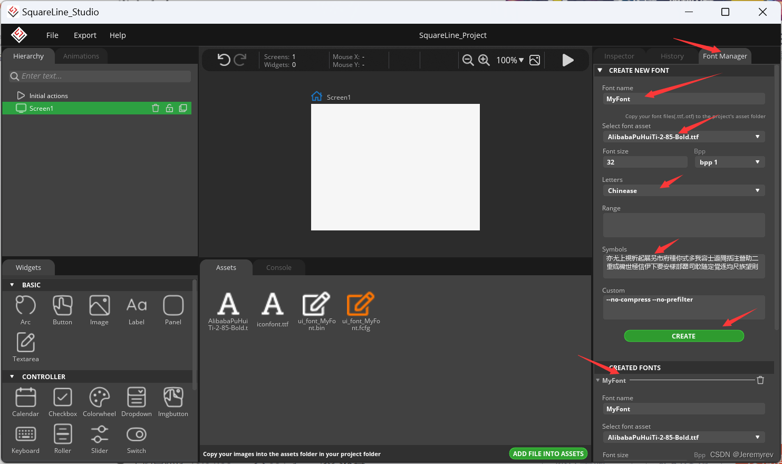This screenshot has height=464, width=782.
Task: Open the Help menu
Action: (118, 35)
